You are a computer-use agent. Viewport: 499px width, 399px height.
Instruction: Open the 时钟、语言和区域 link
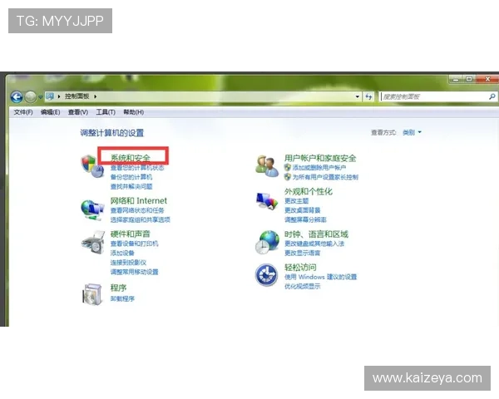click(316, 234)
